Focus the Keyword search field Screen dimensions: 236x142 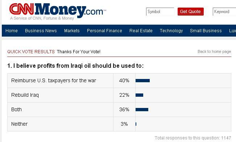pyautogui.click(x=224, y=12)
